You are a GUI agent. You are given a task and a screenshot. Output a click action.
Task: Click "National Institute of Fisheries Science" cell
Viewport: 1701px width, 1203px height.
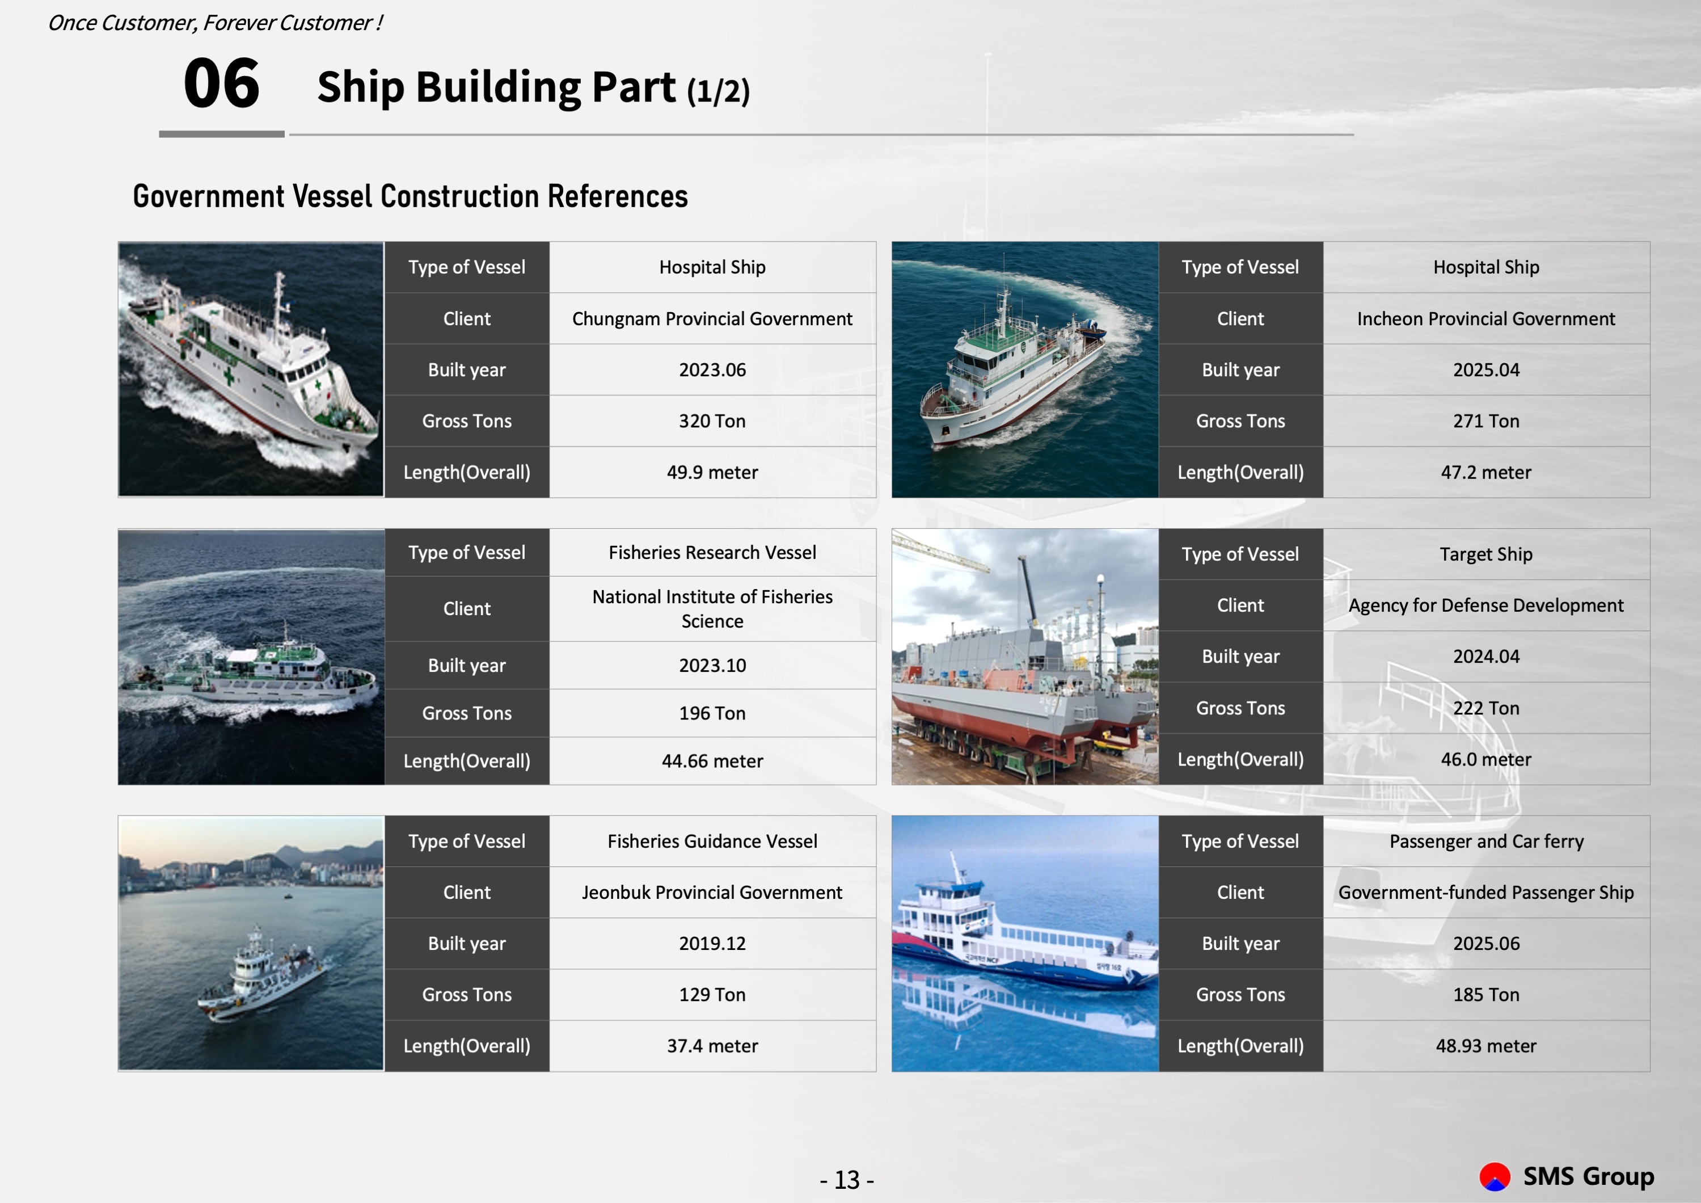click(x=713, y=608)
